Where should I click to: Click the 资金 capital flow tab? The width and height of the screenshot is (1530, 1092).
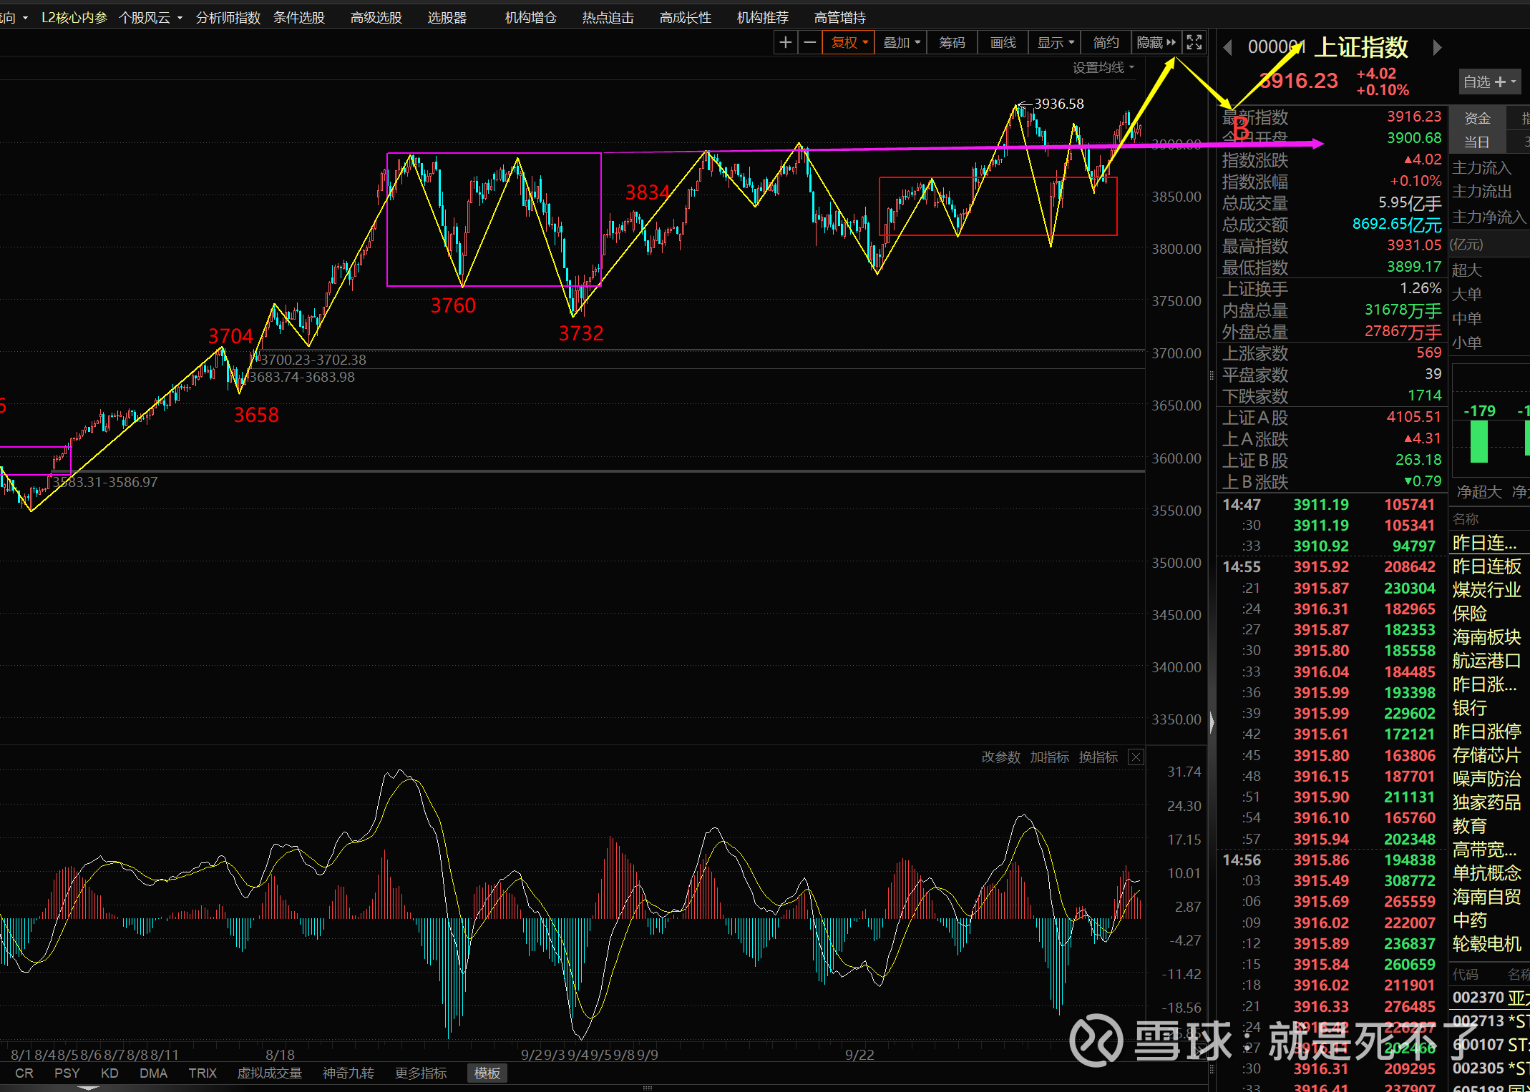pyautogui.click(x=1477, y=118)
